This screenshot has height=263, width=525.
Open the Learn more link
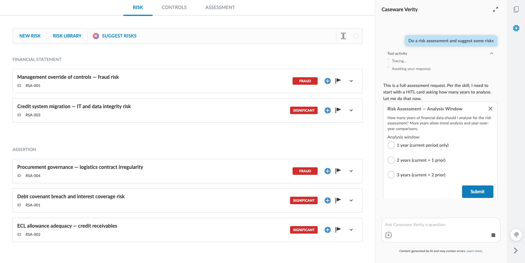(474, 251)
